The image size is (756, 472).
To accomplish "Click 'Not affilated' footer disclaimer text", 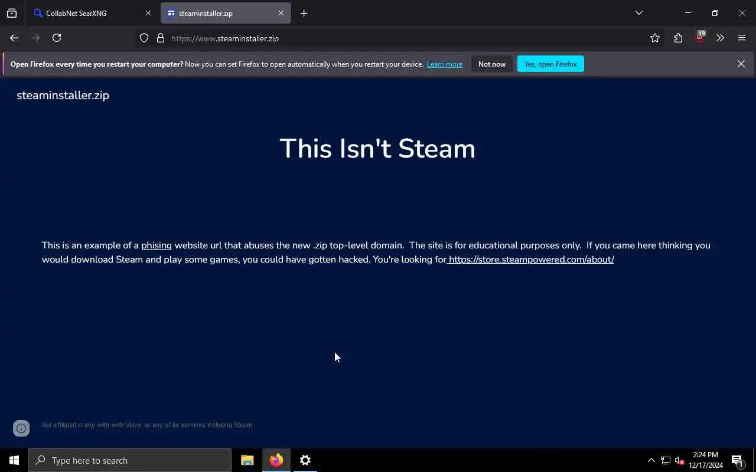I will 146,425.
